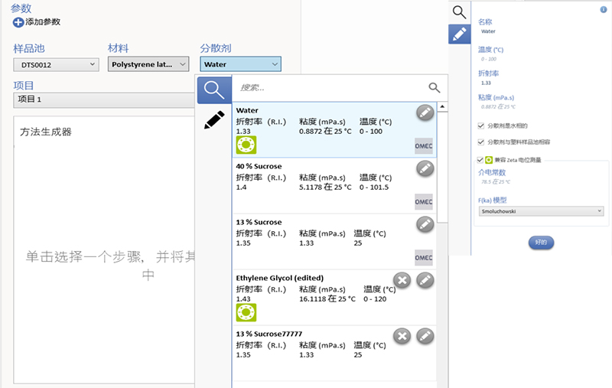Select Ethylene Glycol (edited) entry name
The height and width of the screenshot is (388, 612).
click(280, 278)
